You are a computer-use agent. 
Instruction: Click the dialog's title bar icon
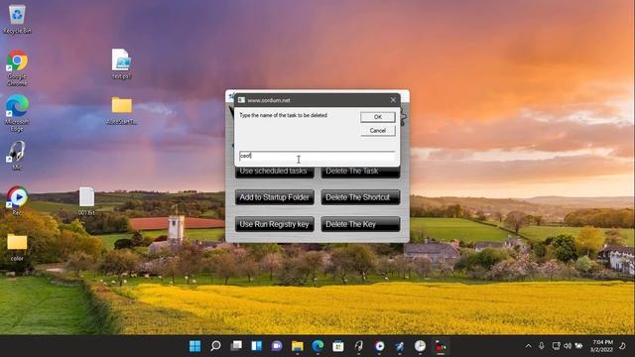click(x=241, y=100)
